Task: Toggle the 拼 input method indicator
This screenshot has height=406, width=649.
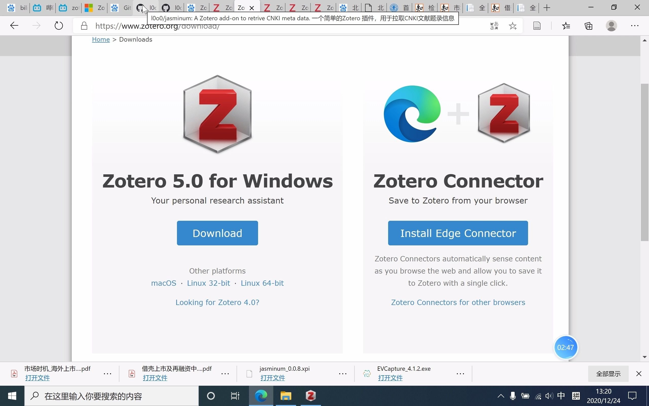Action: coord(576,396)
